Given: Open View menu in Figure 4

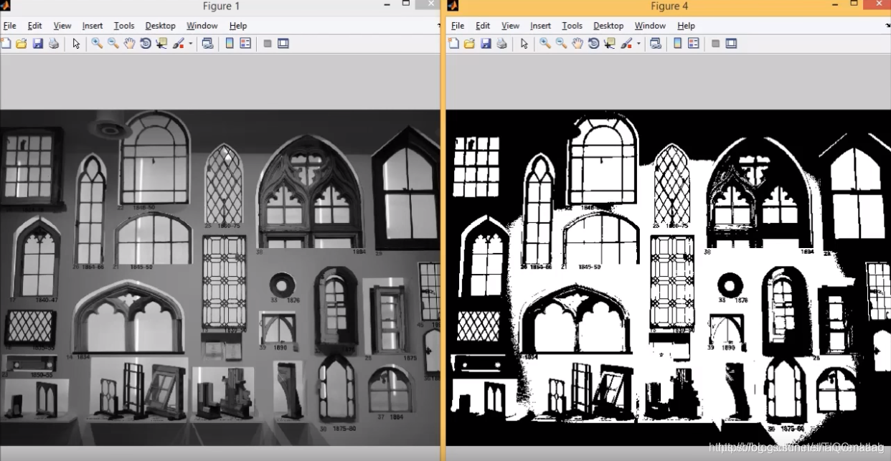Looking at the screenshot, I should click(510, 26).
